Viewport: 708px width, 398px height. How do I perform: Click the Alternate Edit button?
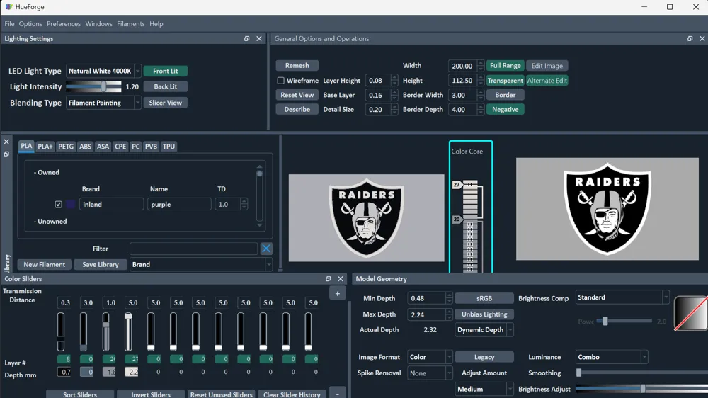tap(547, 81)
